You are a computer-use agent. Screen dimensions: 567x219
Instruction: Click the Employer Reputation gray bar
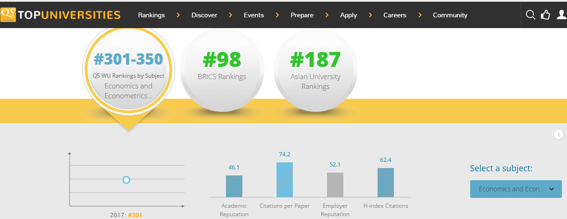click(x=335, y=185)
